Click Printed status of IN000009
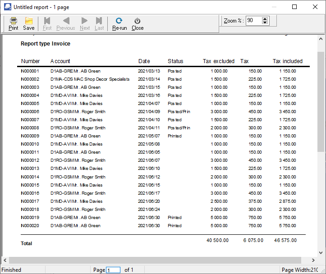This screenshot has height=274, width=326. pyautogui.click(x=174, y=136)
